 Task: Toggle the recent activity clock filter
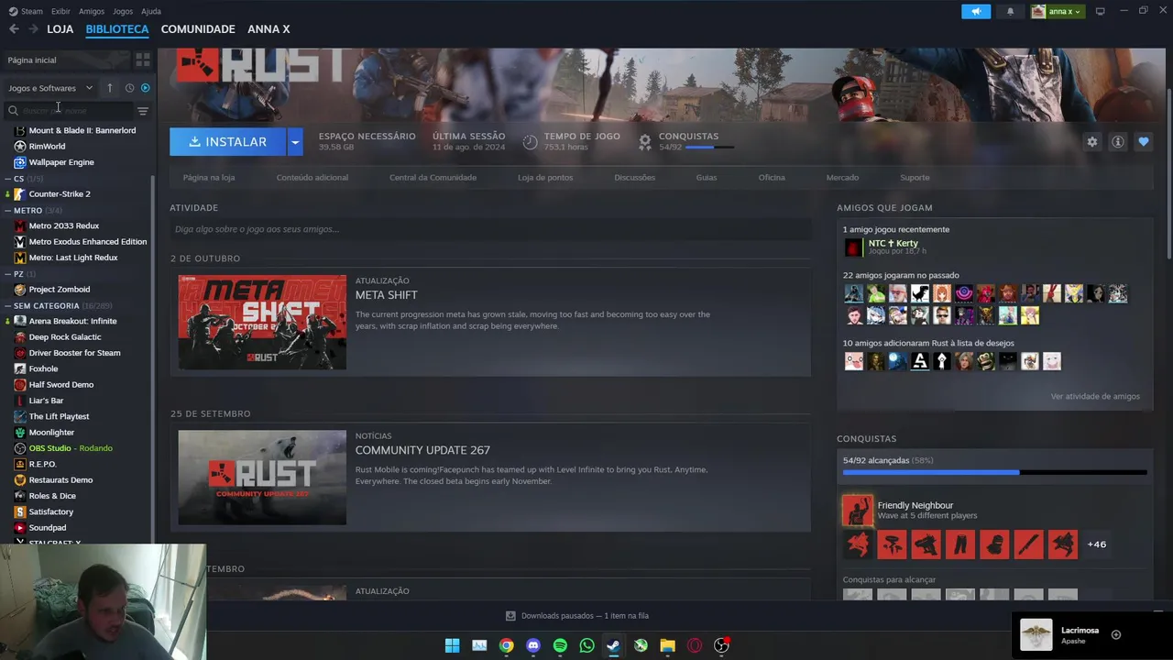(x=129, y=88)
